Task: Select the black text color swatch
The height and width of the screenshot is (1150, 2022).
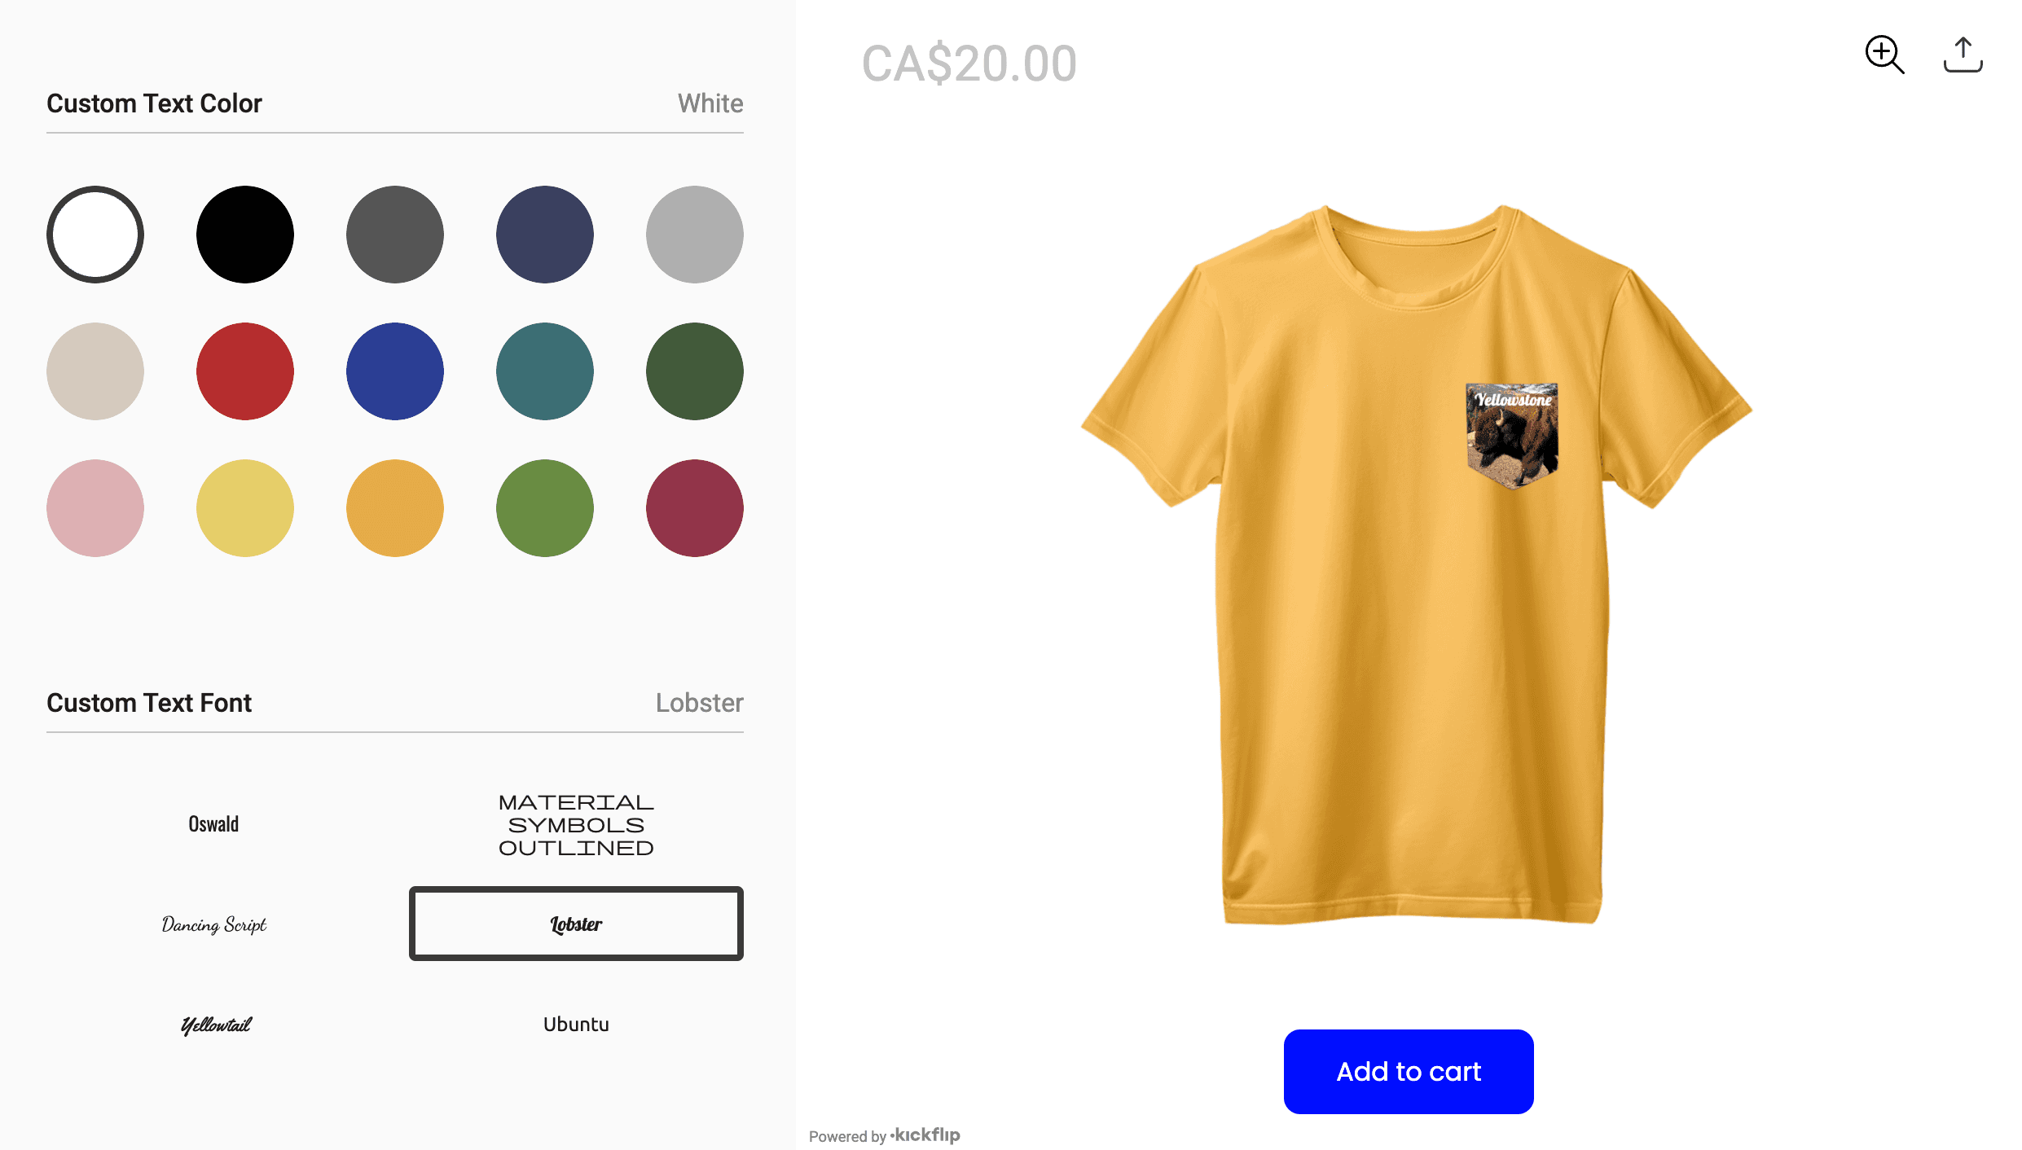Action: coord(245,235)
